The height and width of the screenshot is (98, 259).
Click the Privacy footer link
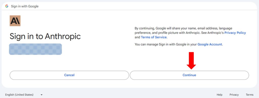click(x=234, y=95)
